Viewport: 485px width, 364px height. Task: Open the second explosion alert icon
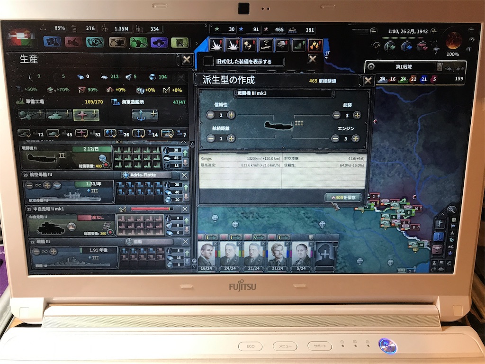point(233,45)
